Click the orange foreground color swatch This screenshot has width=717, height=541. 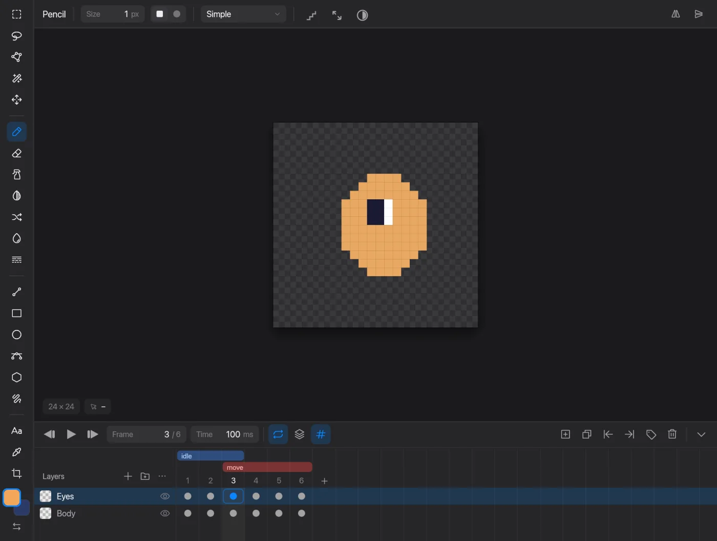point(12,497)
